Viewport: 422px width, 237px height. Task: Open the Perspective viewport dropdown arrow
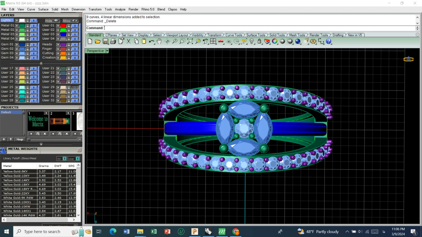[x=107, y=51]
